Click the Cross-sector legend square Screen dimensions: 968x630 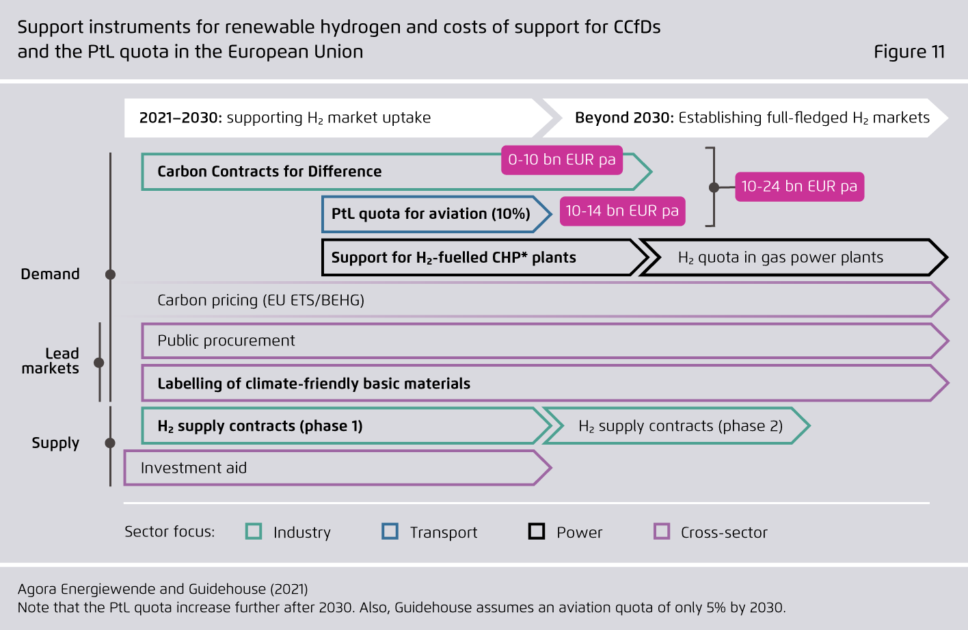(662, 531)
